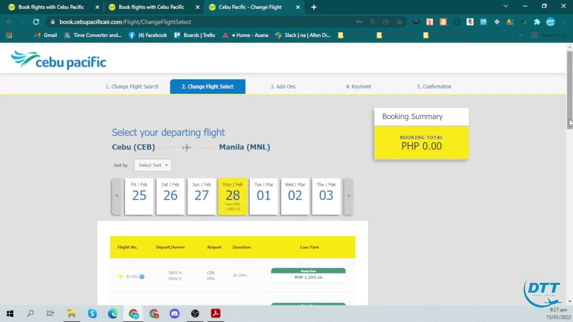Open the Time Converter bookmark
Screen dimensions: 573x322
tap(93, 35)
